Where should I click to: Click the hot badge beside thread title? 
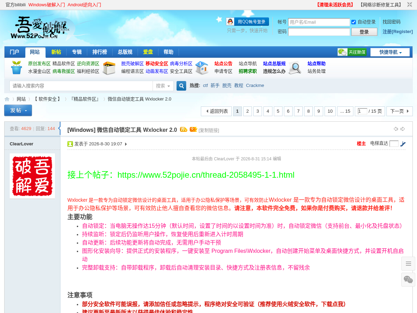193,129
